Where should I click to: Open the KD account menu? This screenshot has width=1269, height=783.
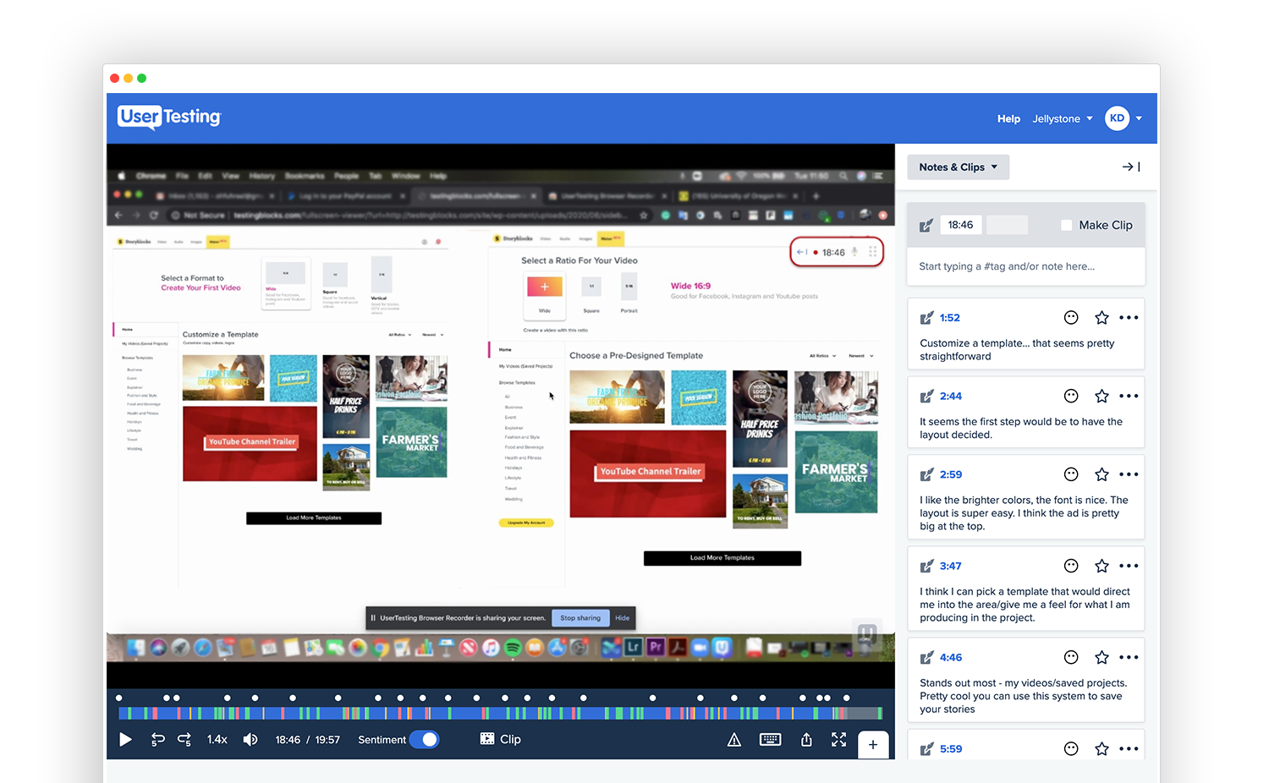[1123, 118]
